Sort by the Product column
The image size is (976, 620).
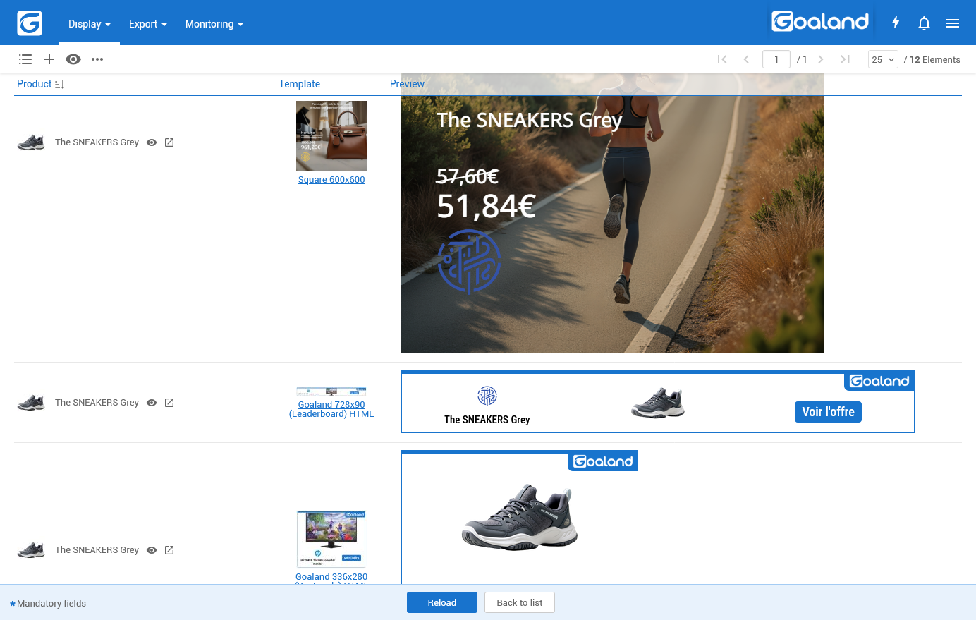pos(41,84)
